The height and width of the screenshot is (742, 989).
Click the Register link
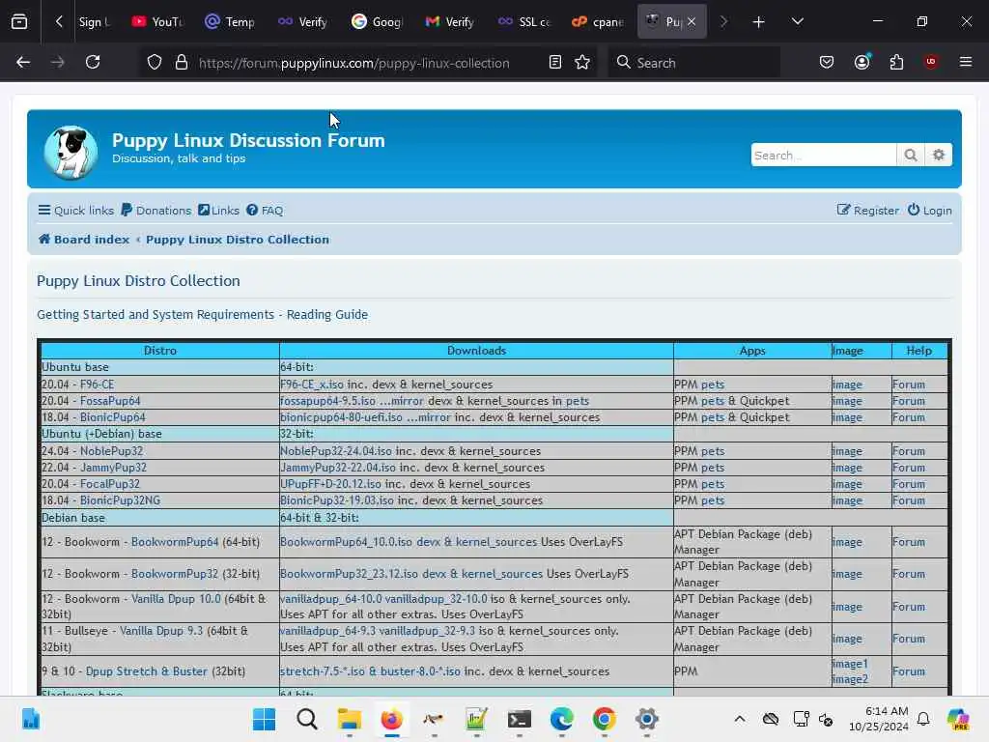pyautogui.click(x=868, y=210)
